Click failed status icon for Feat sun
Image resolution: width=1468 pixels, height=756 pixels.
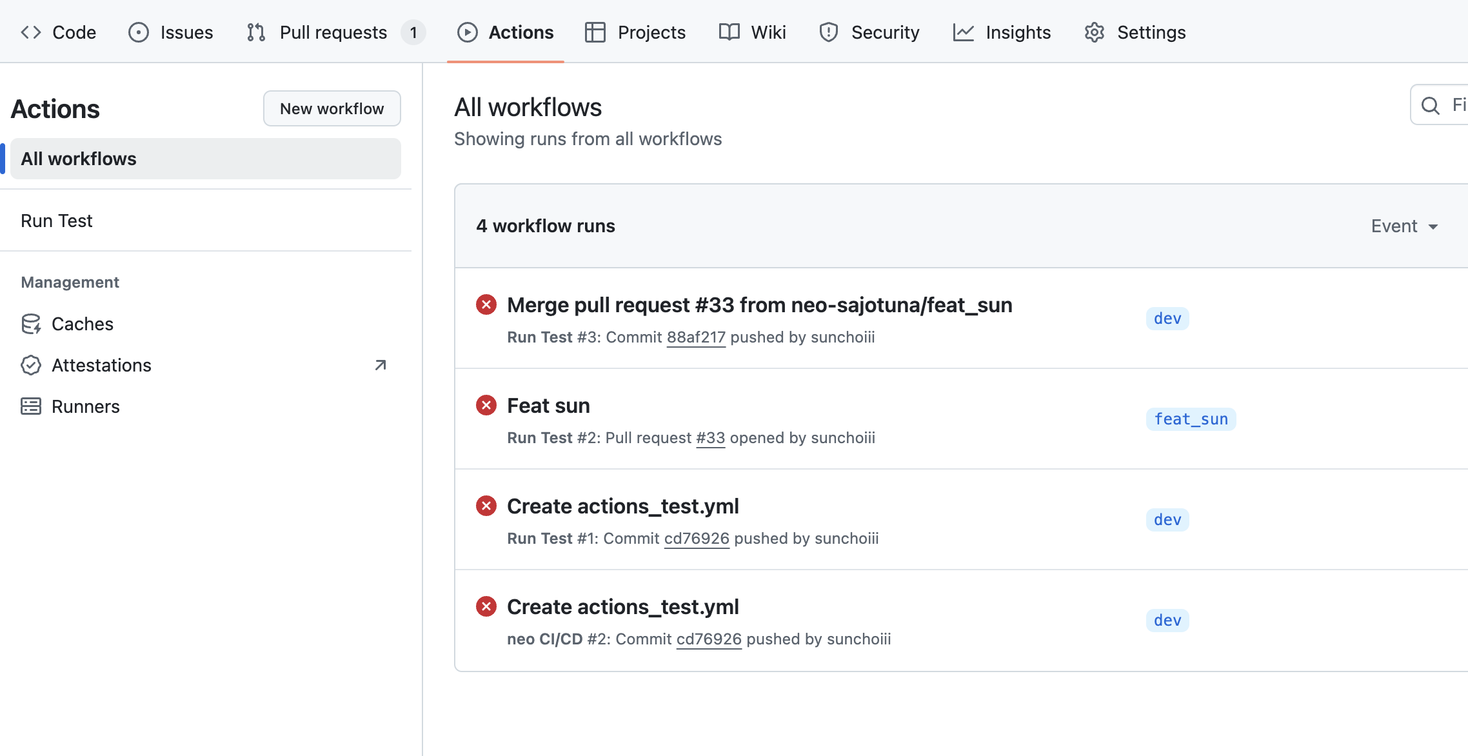tap(486, 405)
